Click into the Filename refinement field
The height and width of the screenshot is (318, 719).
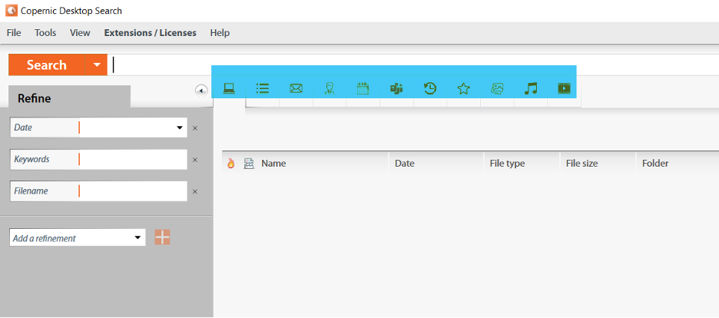pyautogui.click(x=134, y=191)
